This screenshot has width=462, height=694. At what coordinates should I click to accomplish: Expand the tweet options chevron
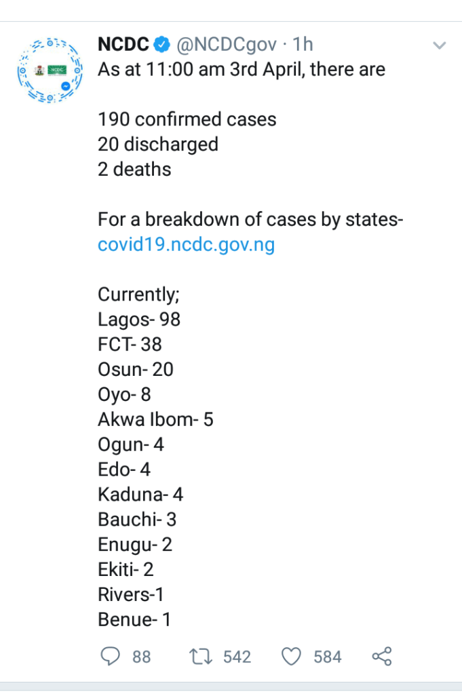pyautogui.click(x=440, y=45)
